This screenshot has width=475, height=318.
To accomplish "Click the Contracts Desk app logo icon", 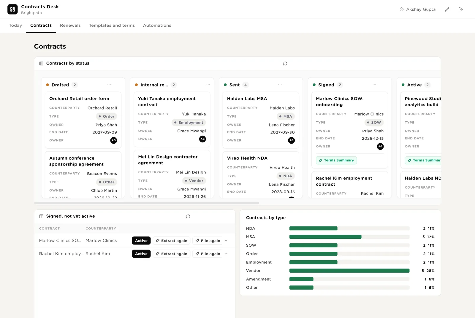I will [12, 9].
